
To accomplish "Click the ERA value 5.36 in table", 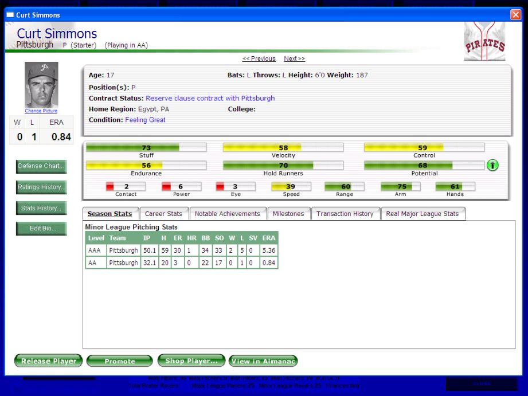I will [x=269, y=250].
